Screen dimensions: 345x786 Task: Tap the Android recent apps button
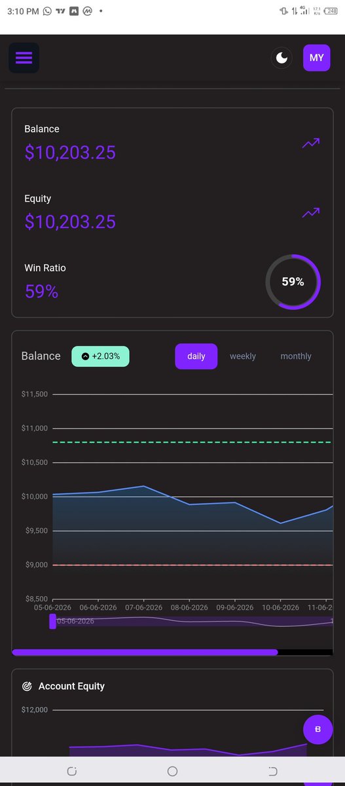click(x=72, y=771)
